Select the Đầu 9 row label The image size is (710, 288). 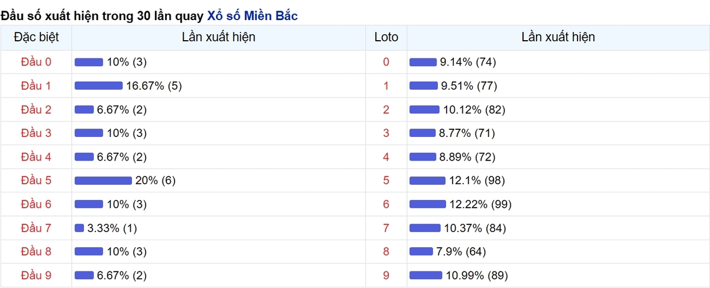click(x=36, y=275)
